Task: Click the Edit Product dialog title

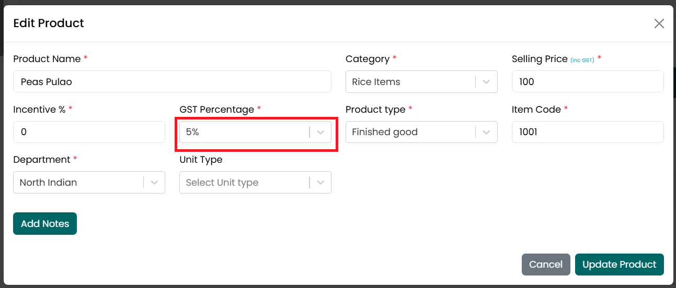Action: pyautogui.click(x=49, y=23)
